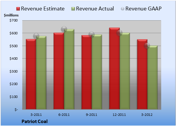The height and width of the screenshot is (126, 176).
Task: Click the GAAP sphere marker for 6-2011
Action: [x=64, y=29]
